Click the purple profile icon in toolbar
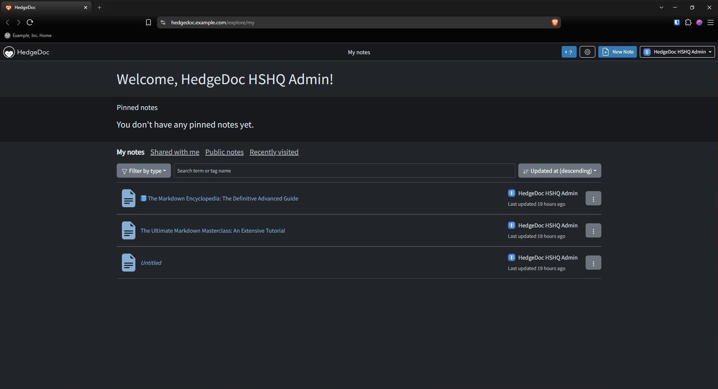This screenshot has height=389, width=718. click(x=699, y=22)
